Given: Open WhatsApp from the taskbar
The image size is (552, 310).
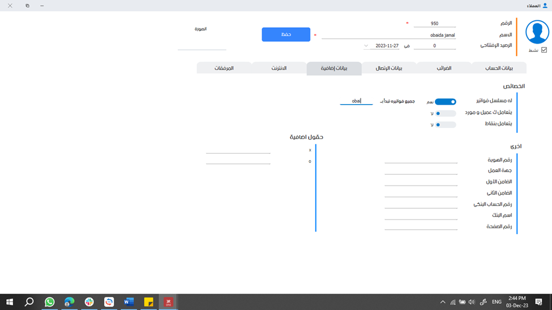Looking at the screenshot, I should [50, 302].
